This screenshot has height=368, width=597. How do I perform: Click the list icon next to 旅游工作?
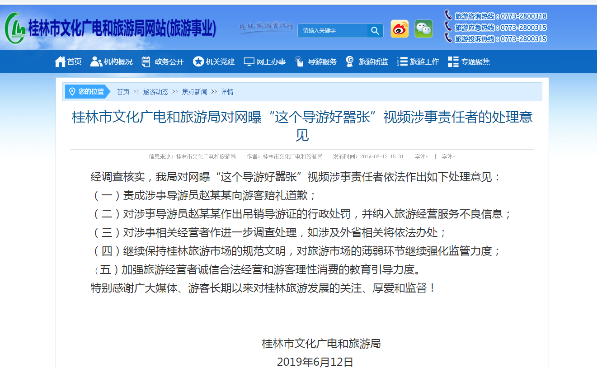402,61
